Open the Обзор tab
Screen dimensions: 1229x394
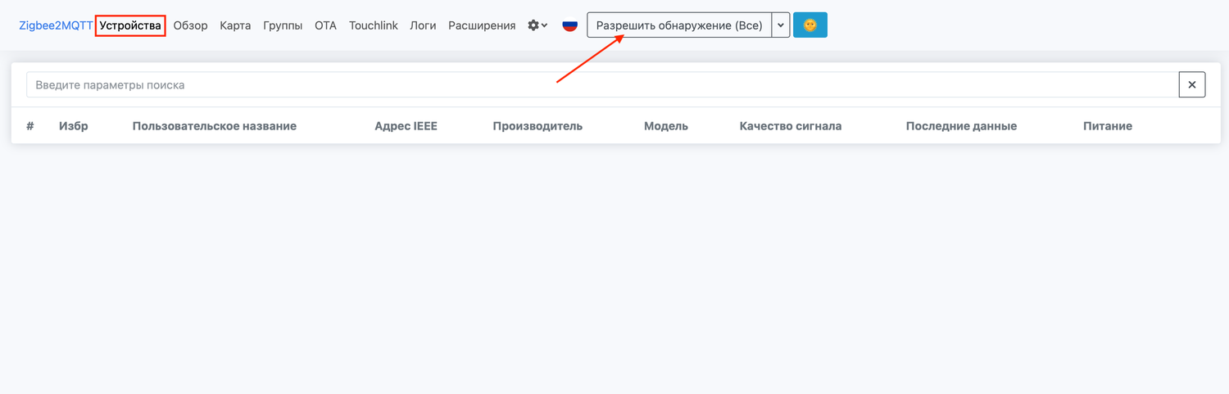click(190, 25)
